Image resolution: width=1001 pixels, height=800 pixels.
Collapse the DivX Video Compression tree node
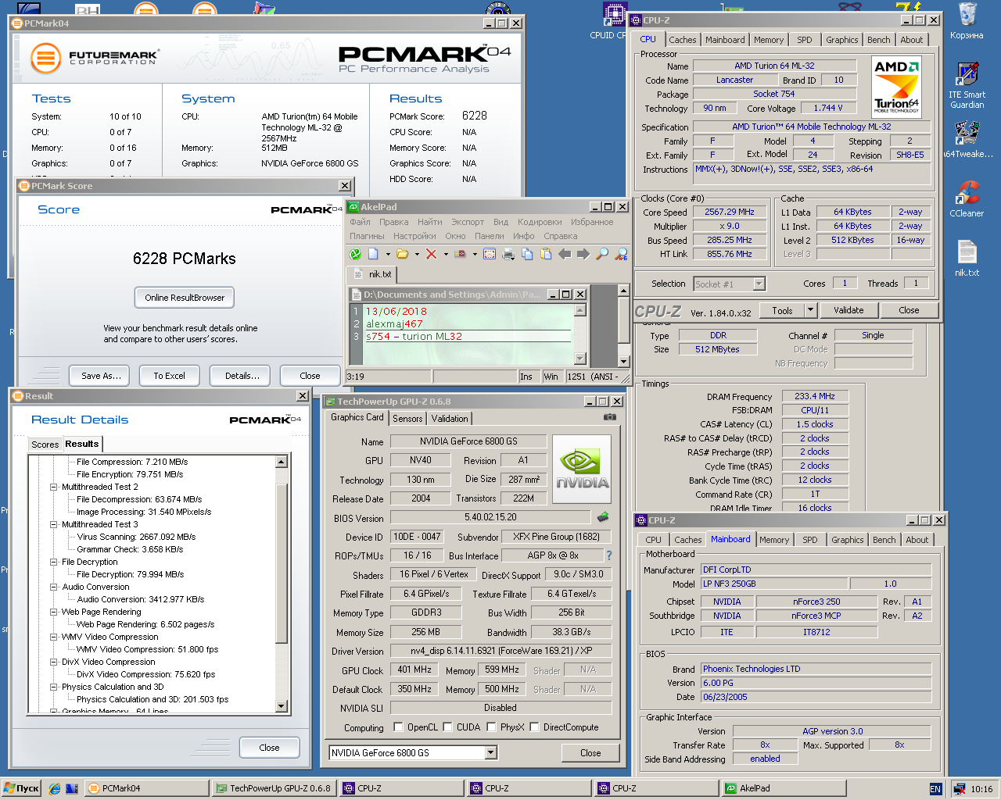[54, 662]
